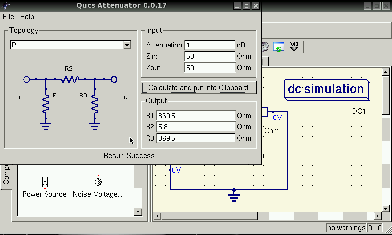Minimize the background Qucs main window
The width and height of the screenshot is (392, 235).
point(367,6)
